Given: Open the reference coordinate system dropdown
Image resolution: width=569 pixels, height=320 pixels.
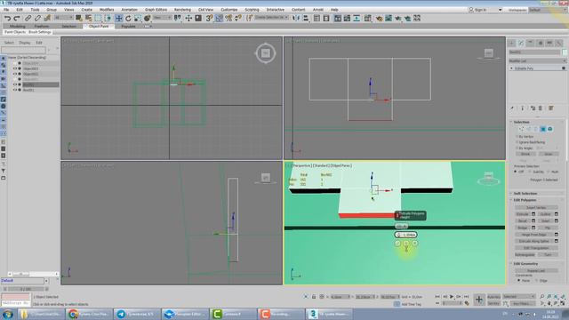Looking at the screenshot, I should (x=162, y=18).
